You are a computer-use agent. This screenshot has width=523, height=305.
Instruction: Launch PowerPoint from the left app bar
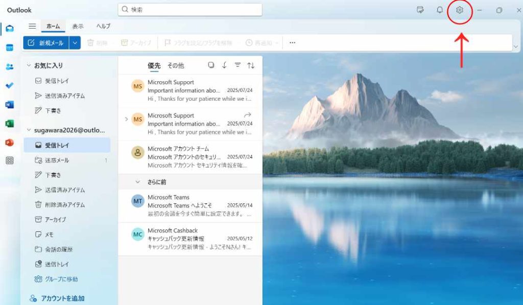point(9,142)
